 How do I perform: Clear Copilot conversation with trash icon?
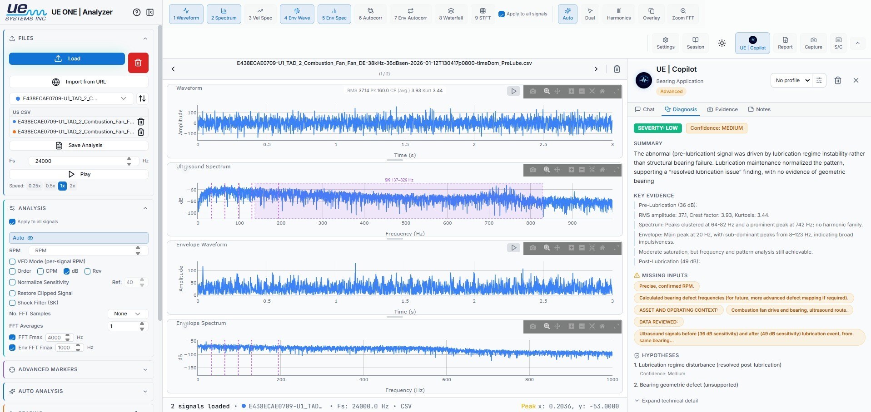pos(838,80)
